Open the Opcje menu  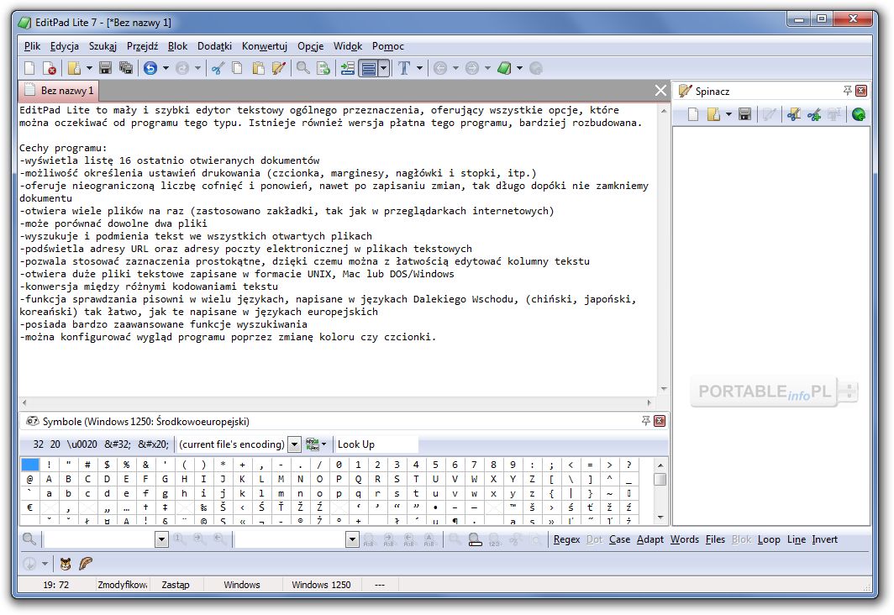click(x=310, y=46)
